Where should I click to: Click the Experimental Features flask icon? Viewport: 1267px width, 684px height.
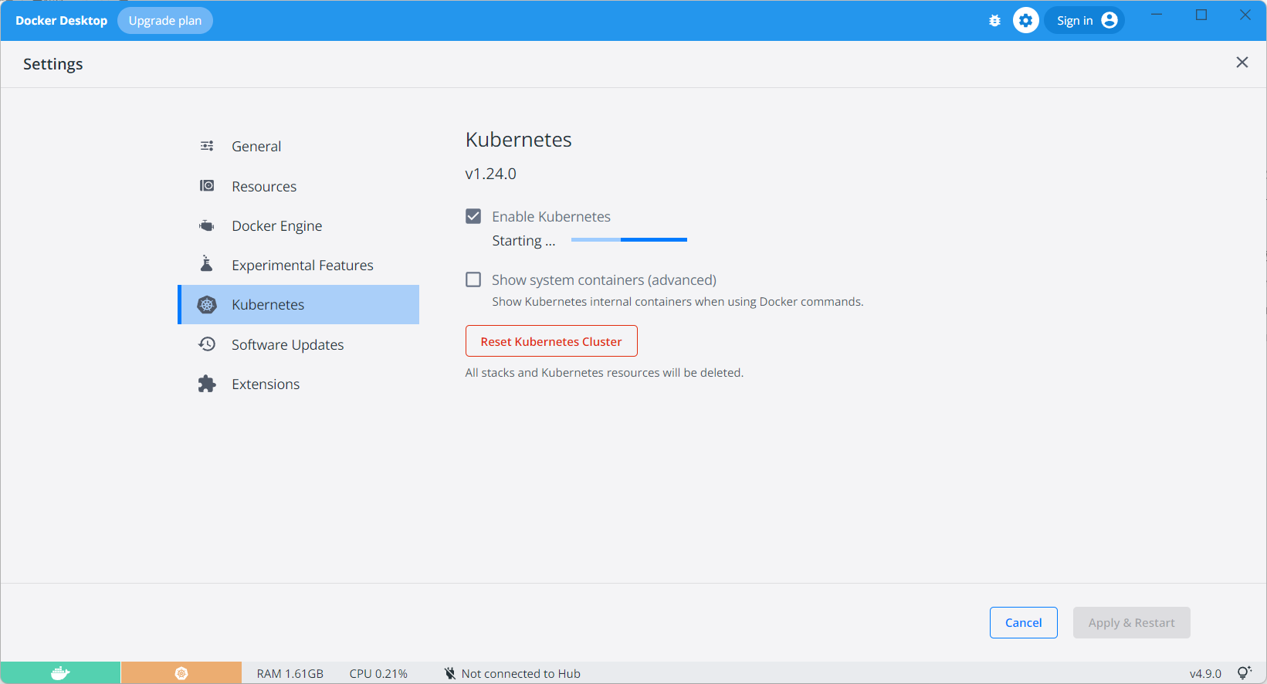[x=207, y=264]
